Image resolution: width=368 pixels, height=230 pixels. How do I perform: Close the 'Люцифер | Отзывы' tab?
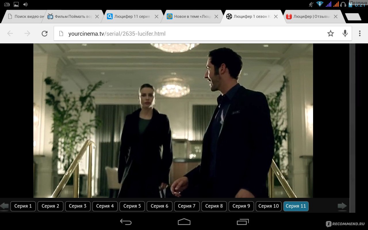click(336, 17)
